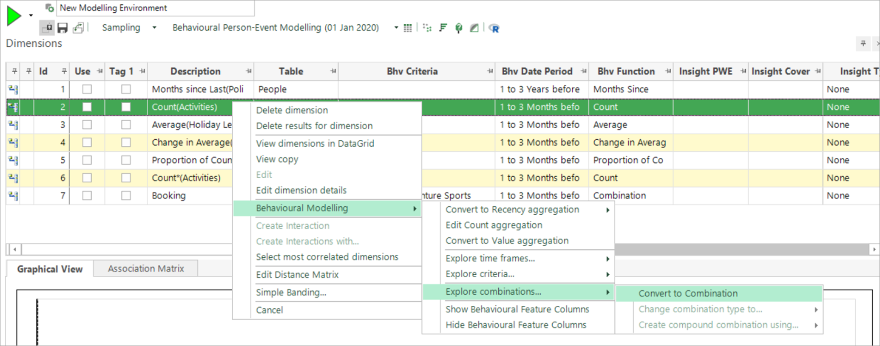The width and height of the screenshot is (880, 346).
Task: Click the R toolbar icon
Action: (494, 29)
